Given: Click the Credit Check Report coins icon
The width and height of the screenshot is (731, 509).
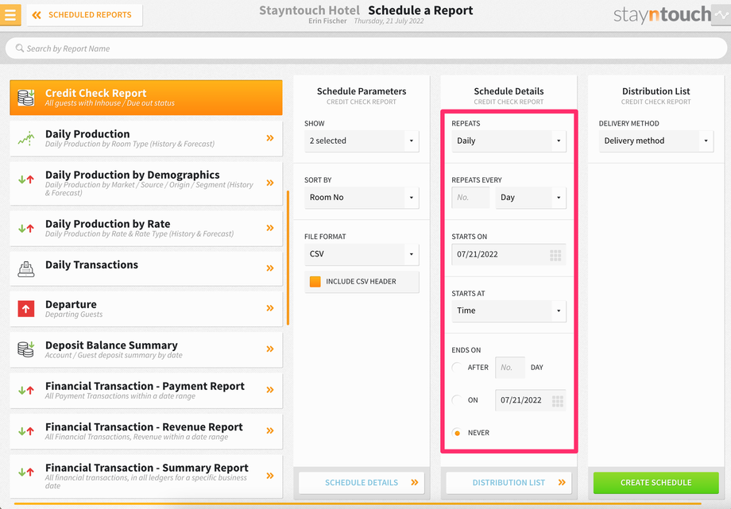Looking at the screenshot, I should 26,98.
